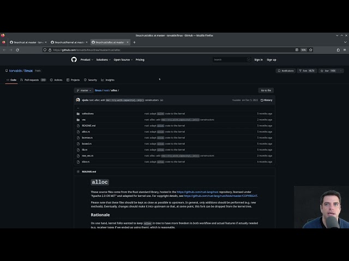Expand the master branch dropdown
This screenshot has width=349, height=261.
pos(83,90)
